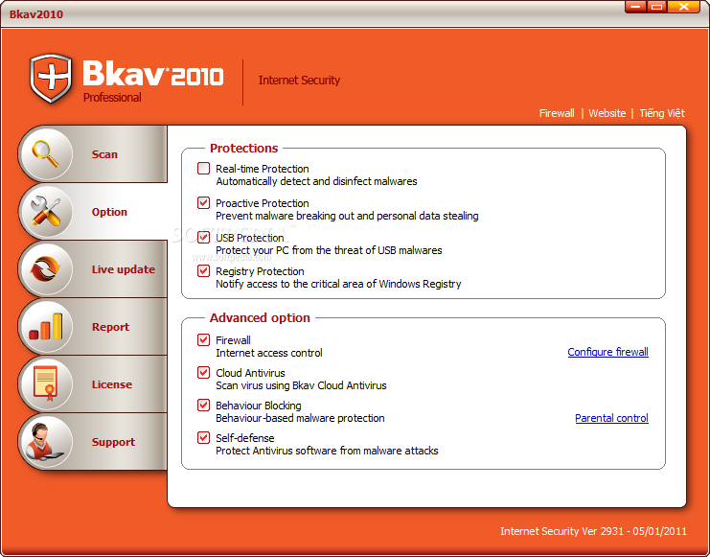The image size is (710, 557).
Task: Select the Option tab label
Action: pyautogui.click(x=109, y=212)
